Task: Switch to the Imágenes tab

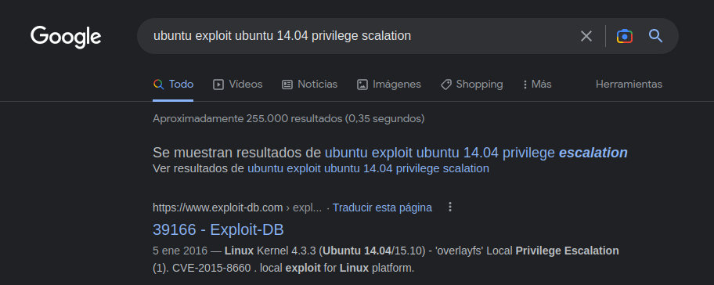Action: [389, 85]
